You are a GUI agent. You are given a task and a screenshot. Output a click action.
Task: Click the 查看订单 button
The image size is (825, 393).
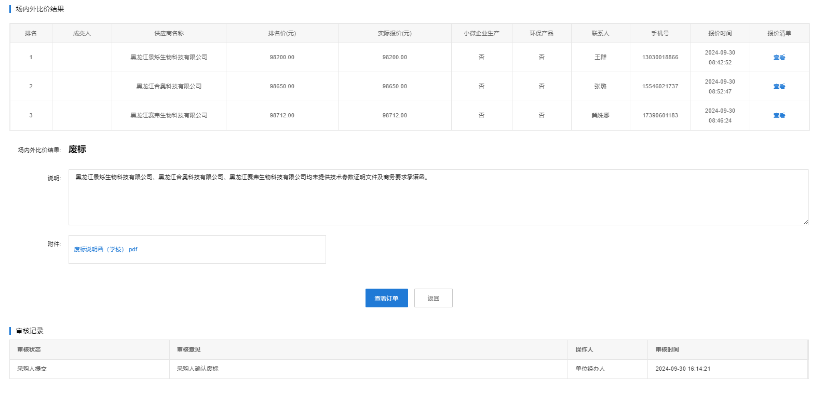[x=386, y=299]
